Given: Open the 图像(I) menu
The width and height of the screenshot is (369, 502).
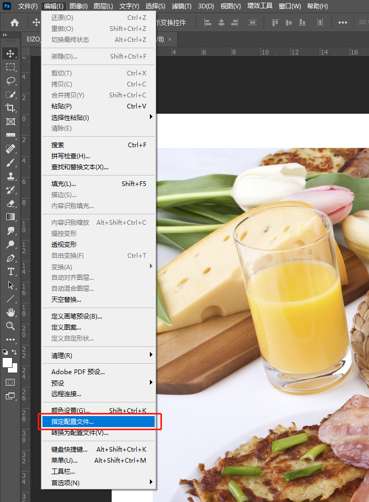Looking at the screenshot, I should [79, 6].
